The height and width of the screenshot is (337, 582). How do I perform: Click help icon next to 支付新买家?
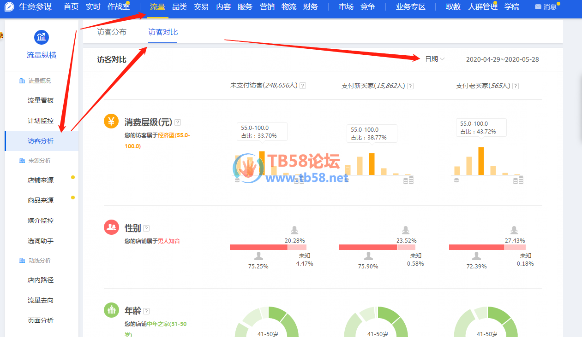click(x=410, y=86)
